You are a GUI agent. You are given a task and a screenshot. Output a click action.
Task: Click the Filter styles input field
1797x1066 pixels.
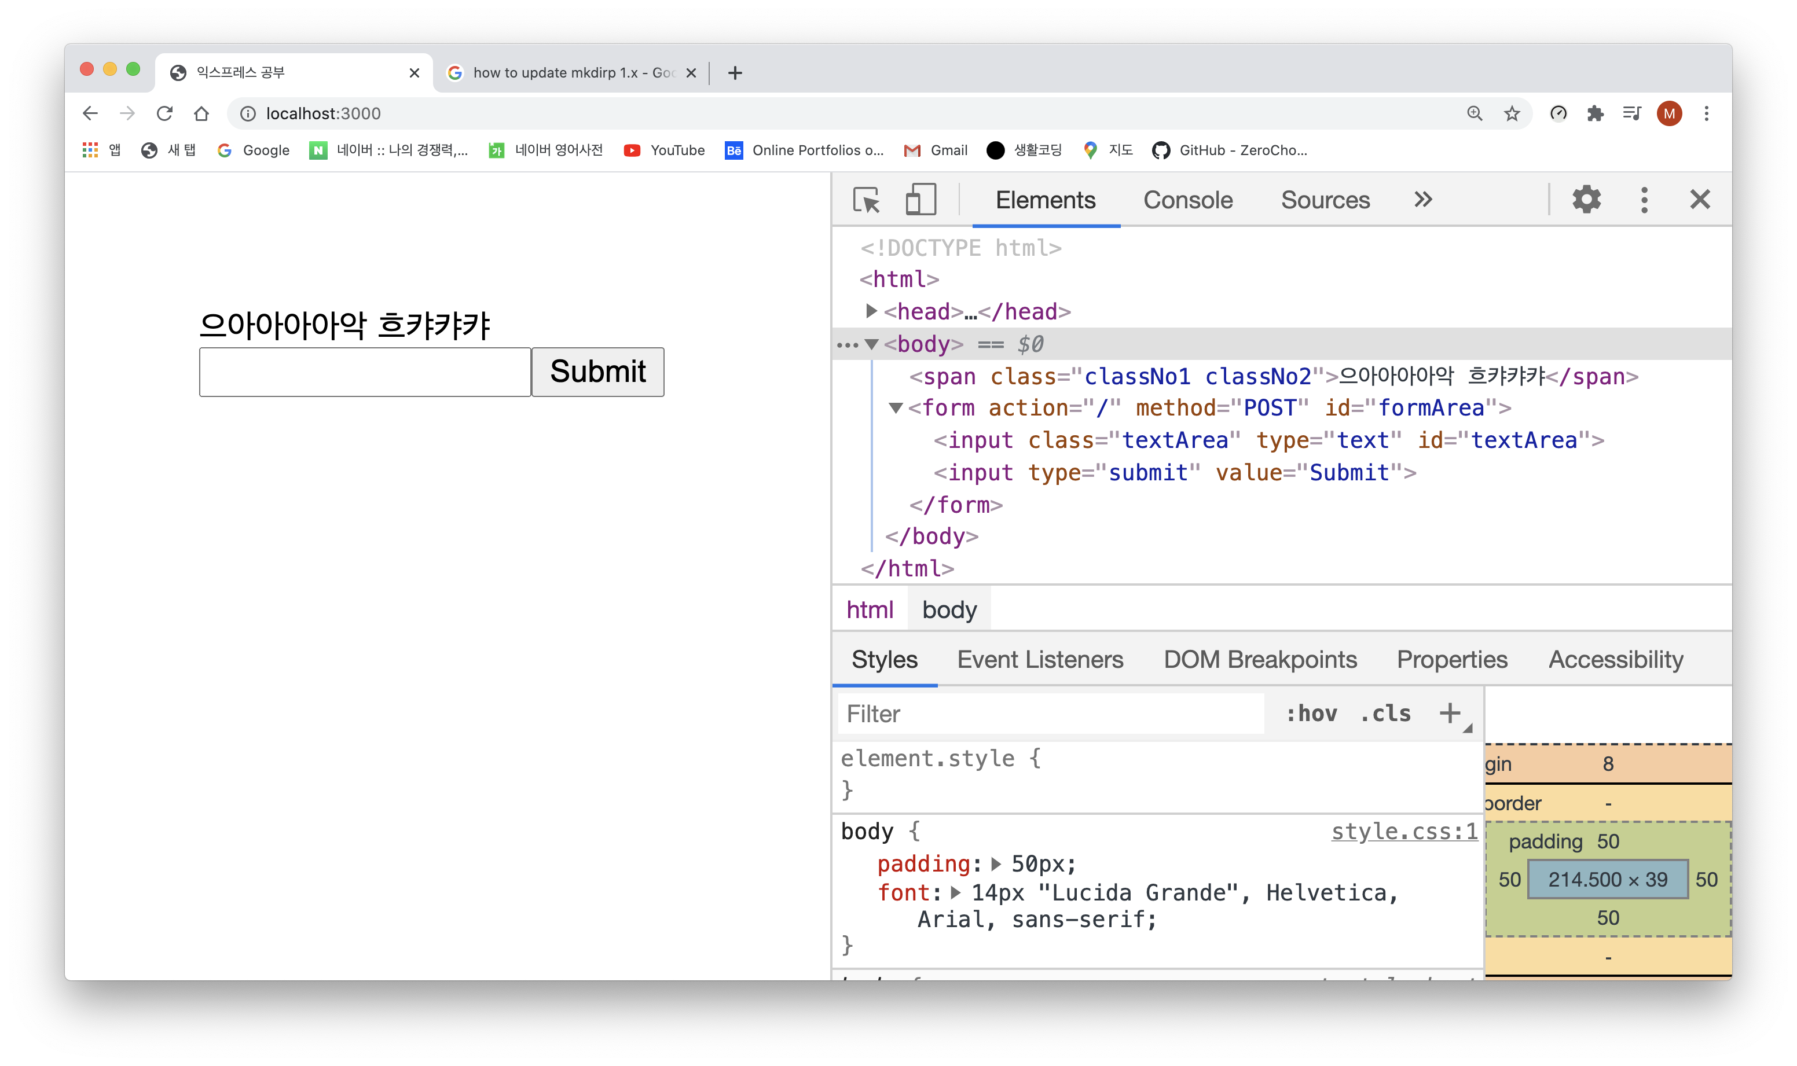(x=1049, y=714)
